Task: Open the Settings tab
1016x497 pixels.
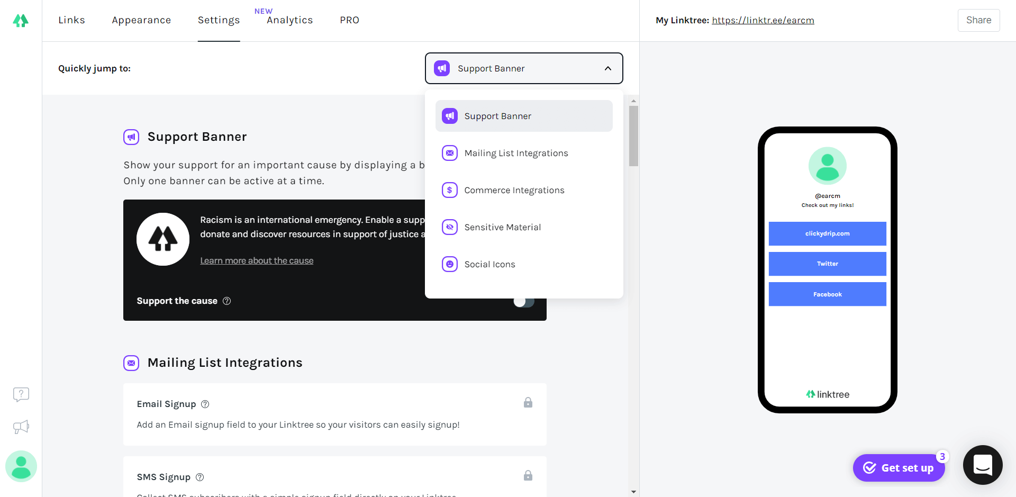Action: pos(219,20)
